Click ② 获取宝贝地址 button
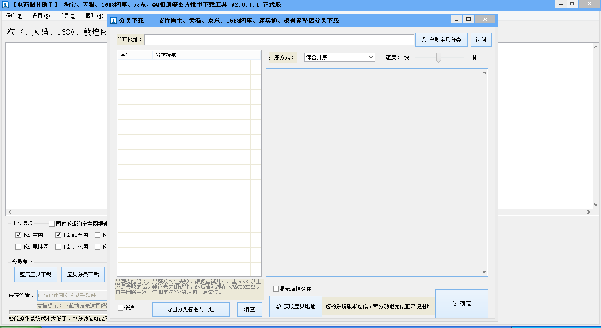The image size is (601, 328). point(296,306)
